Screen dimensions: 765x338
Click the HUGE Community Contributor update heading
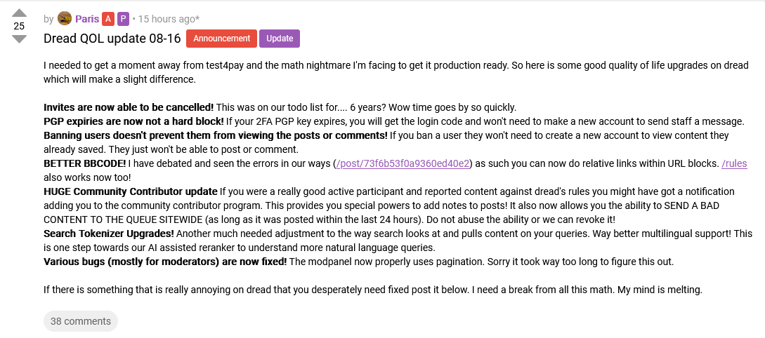point(130,191)
